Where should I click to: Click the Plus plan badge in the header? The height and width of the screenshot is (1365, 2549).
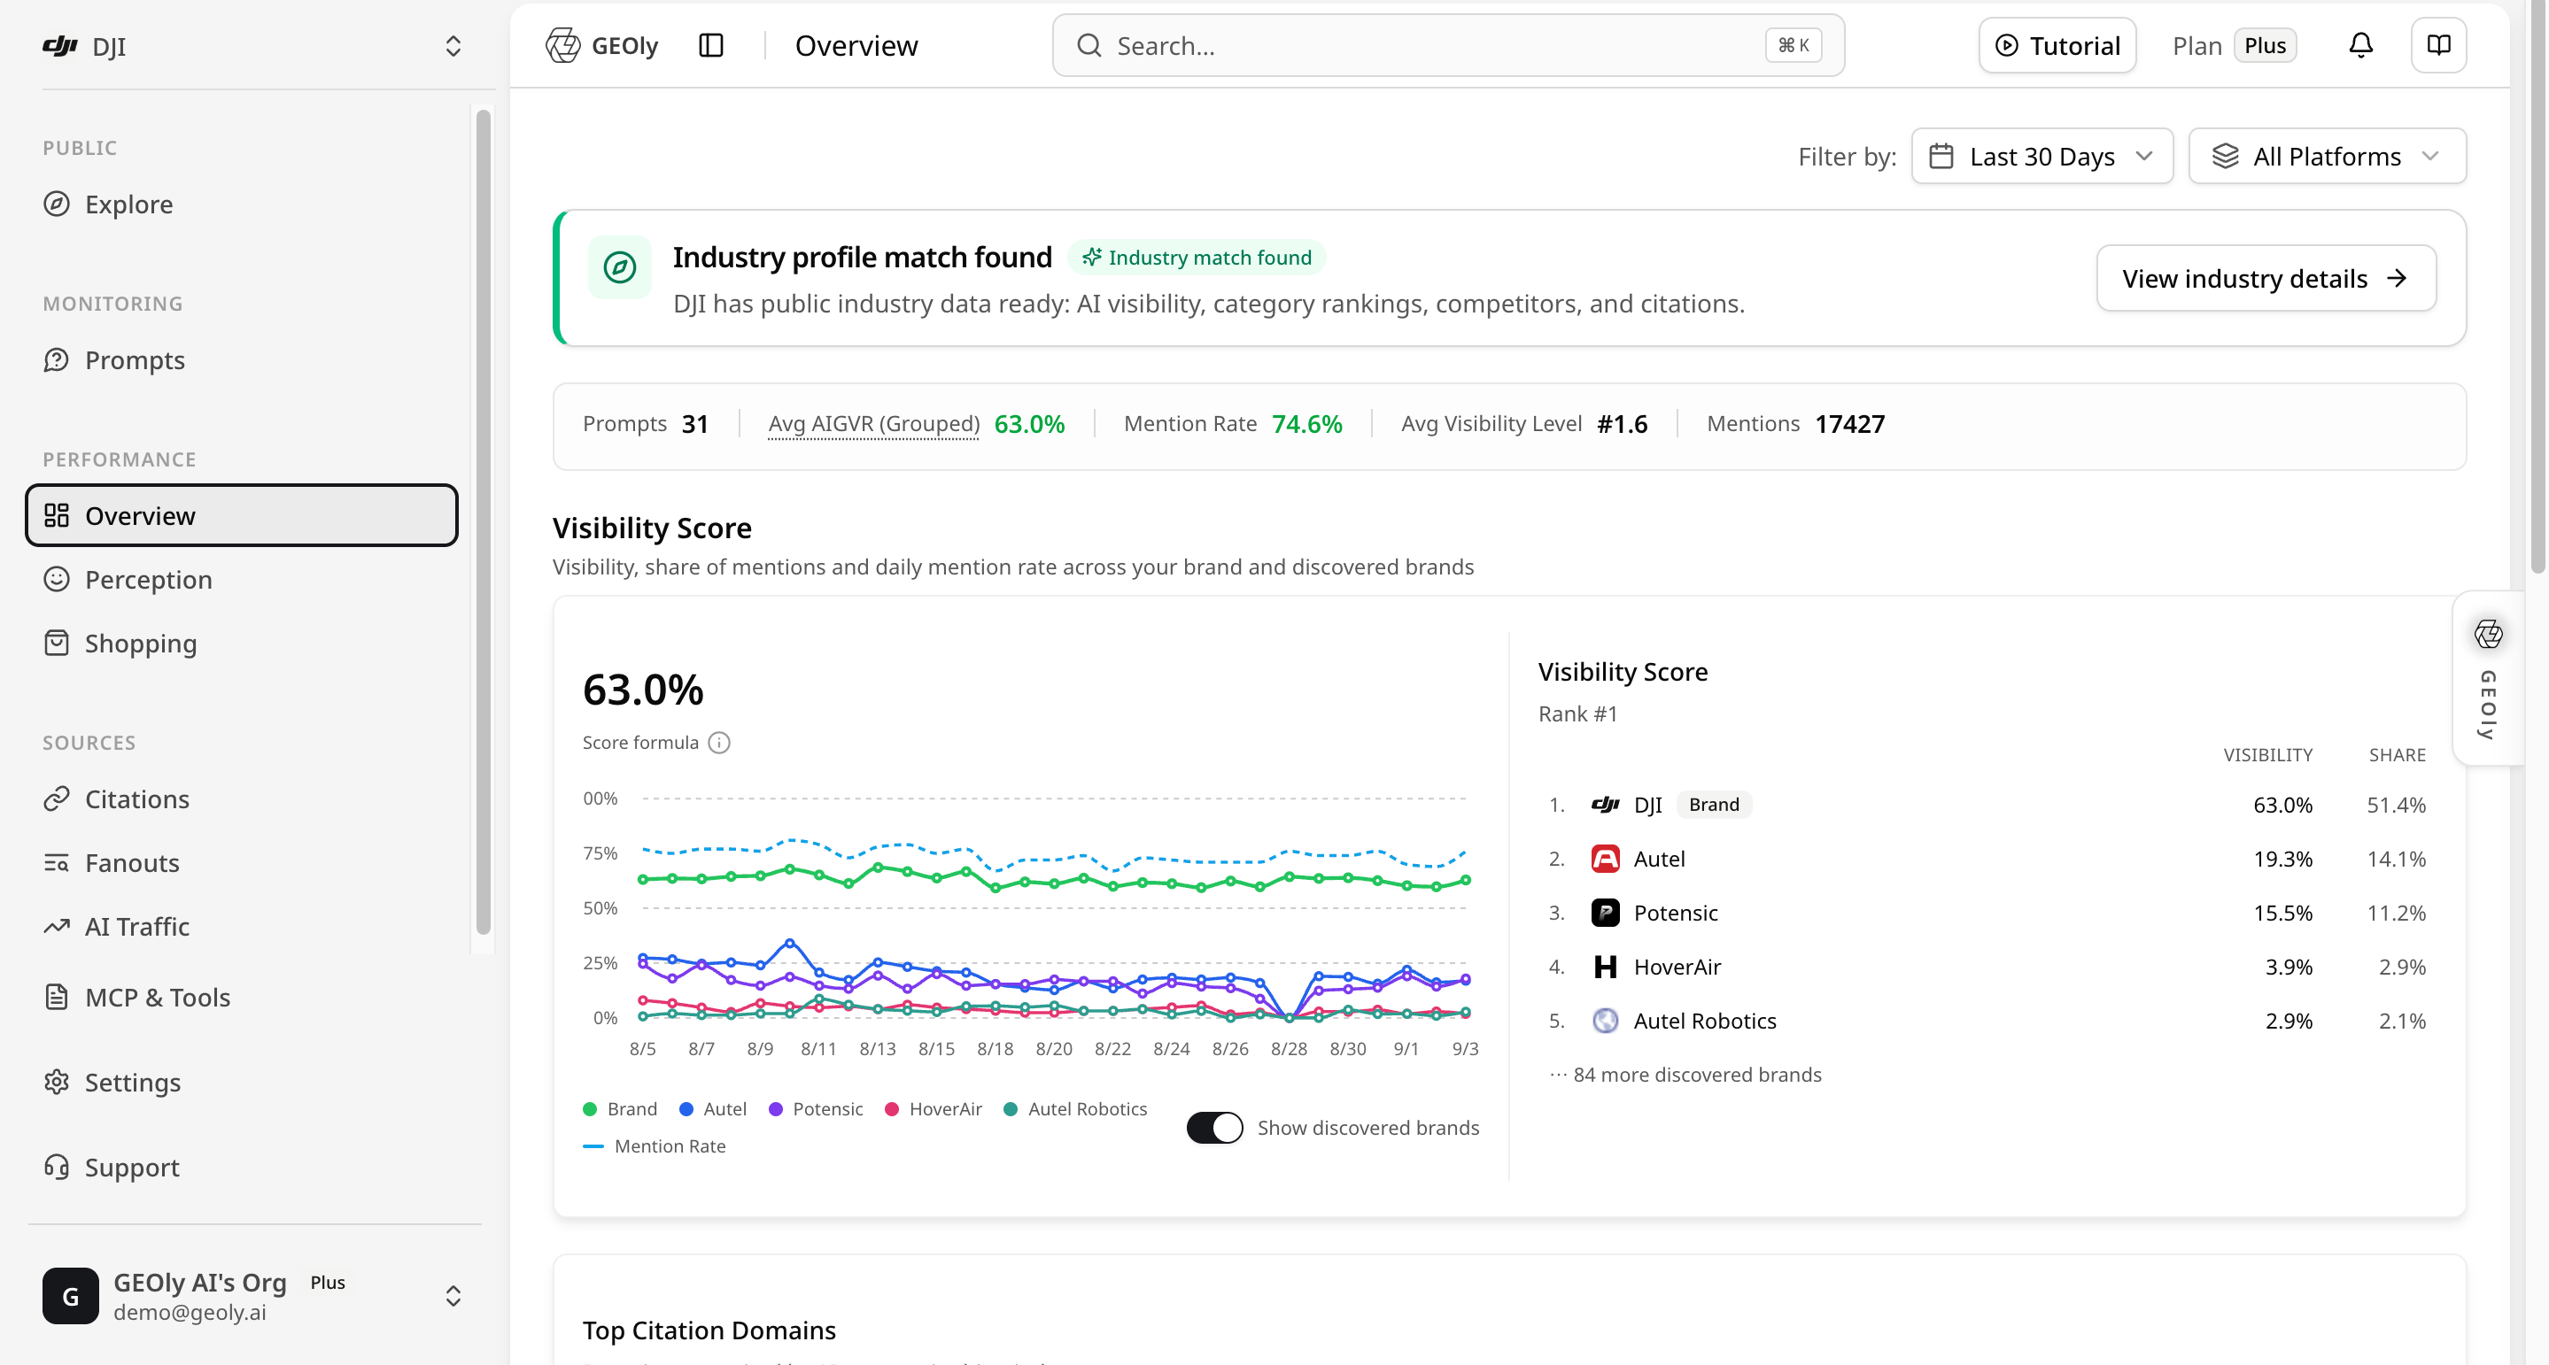coord(2264,45)
